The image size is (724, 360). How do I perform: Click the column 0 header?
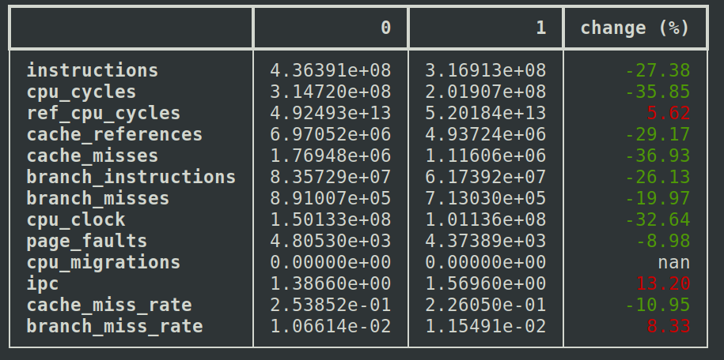(385, 28)
